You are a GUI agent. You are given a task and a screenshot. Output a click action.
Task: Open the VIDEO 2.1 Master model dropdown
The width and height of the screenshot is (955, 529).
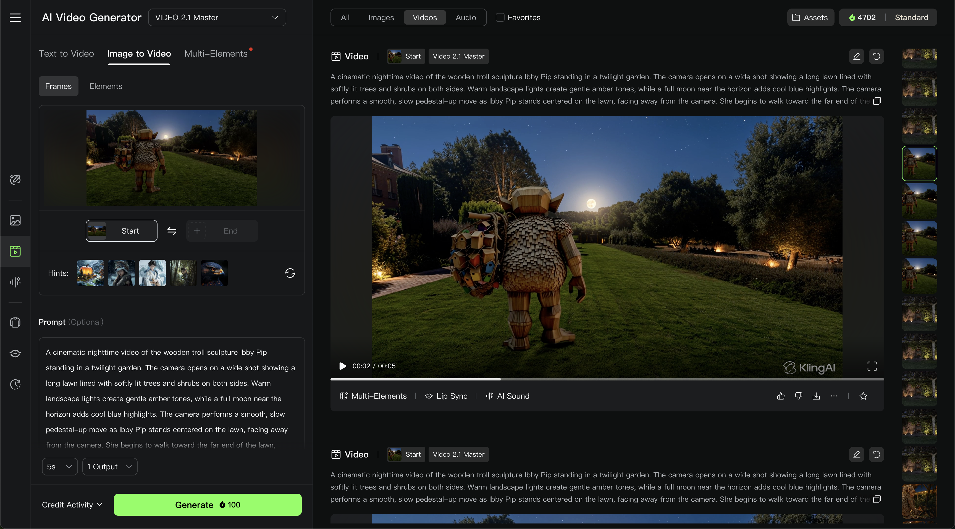[x=217, y=17]
